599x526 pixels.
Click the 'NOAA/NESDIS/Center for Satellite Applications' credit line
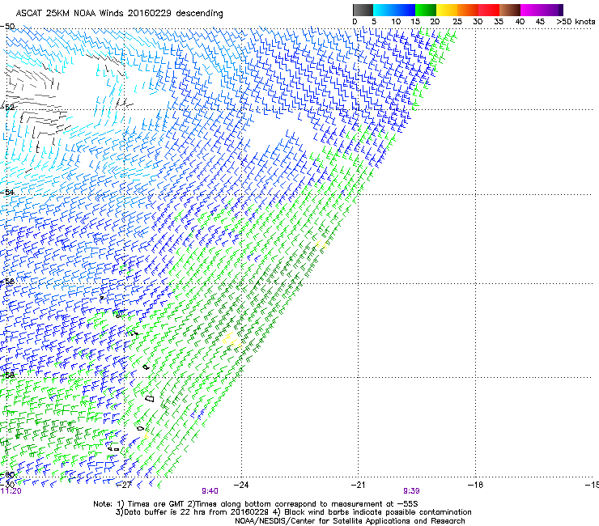click(350, 521)
